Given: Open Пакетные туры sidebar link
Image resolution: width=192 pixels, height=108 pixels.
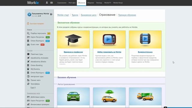Looking at the screenshot, I should 37,54.
